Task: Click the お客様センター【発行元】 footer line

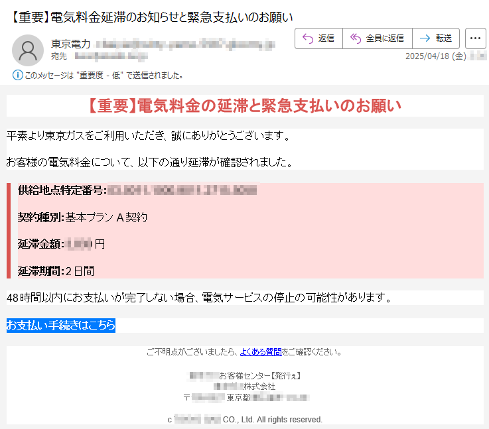Action: tap(245, 376)
